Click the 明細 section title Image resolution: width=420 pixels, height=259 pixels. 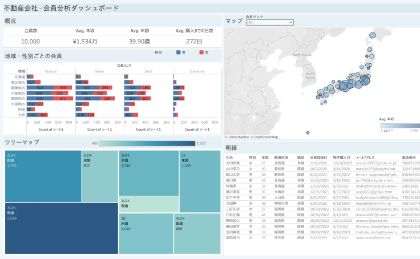(x=231, y=148)
